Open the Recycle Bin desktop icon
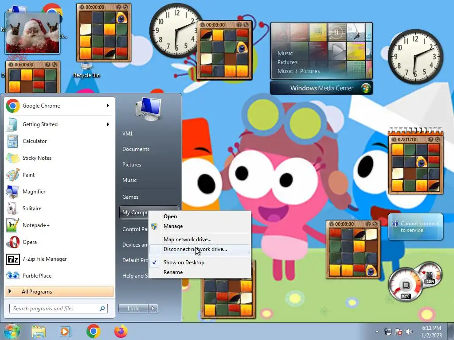The image size is (454, 340). pyautogui.click(x=86, y=70)
